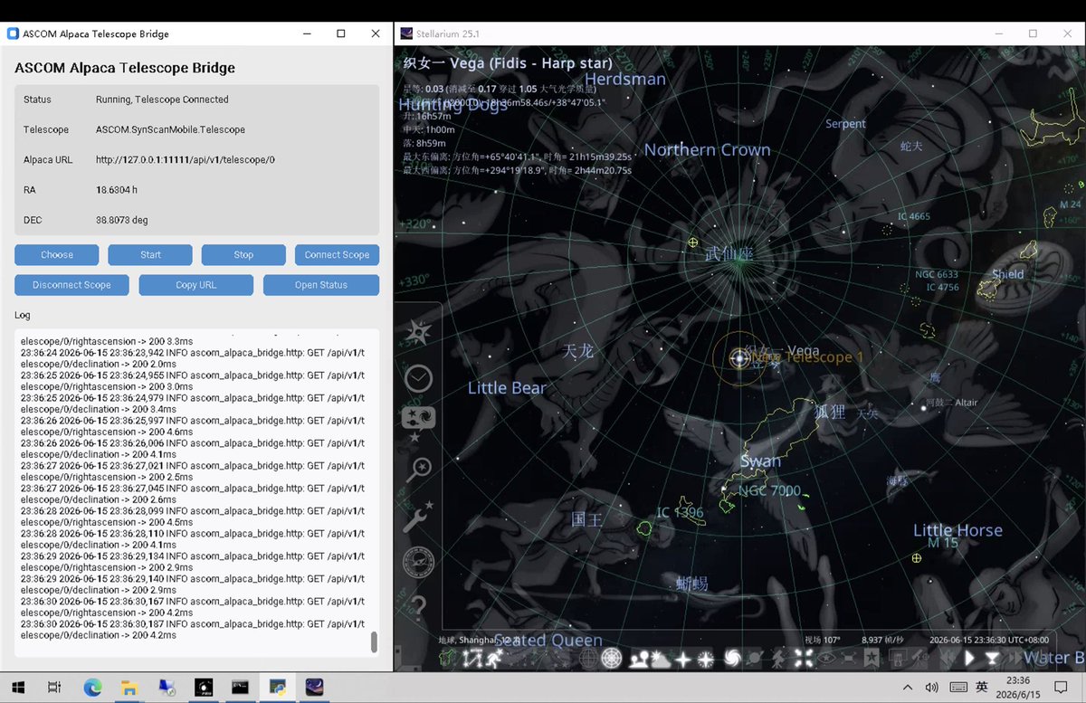Toggle full-screen mode icon in Stellarium
The width and height of the screenshot is (1086, 703).
[x=848, y=658]
